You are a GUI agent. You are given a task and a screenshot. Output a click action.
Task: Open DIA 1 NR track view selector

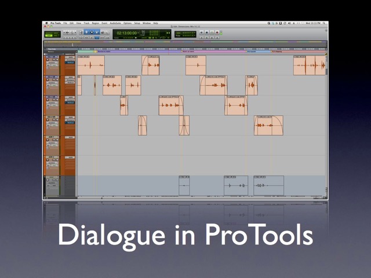[x=52, y=63]
